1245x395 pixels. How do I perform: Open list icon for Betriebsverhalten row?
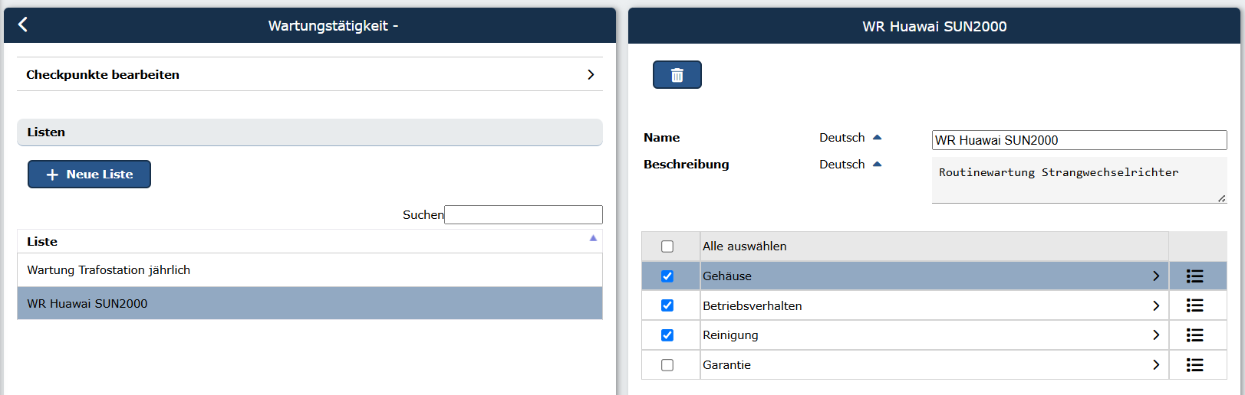pos(1194,305)
